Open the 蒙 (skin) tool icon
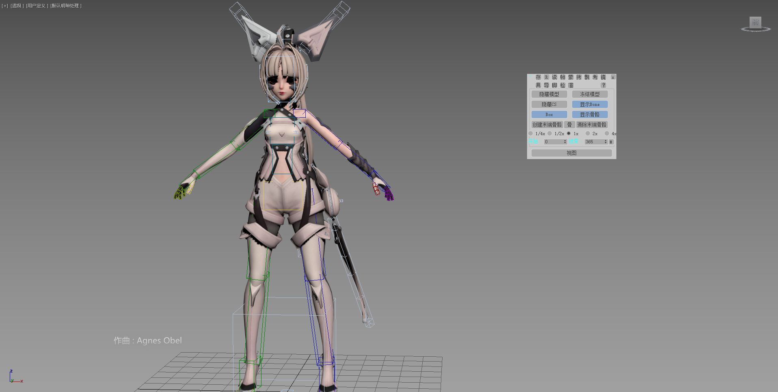This screenshot has height=392, width=778. [x=571, y=77]
